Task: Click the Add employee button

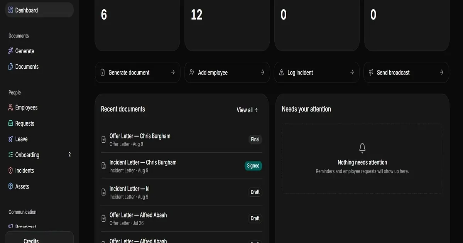Action: (227, 73)
